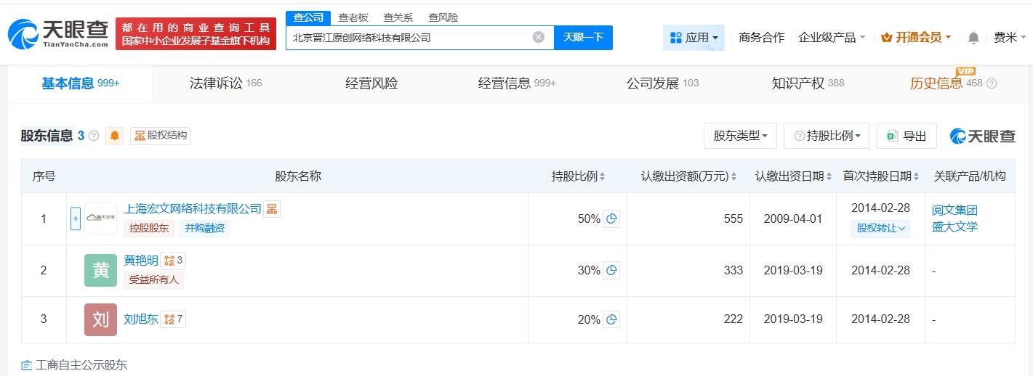Open pie chart icon for 20% shareholding
The width and height of the screenshot is (1033, 376).
[611, 319]
